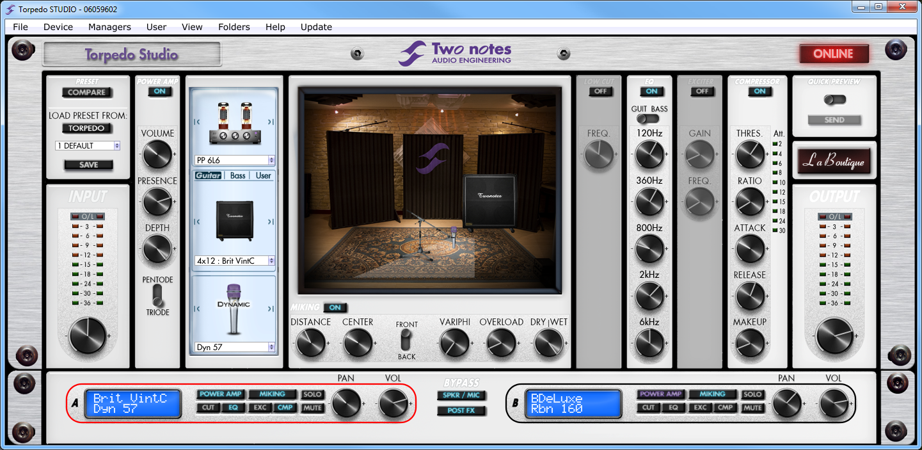The width and height of the screenshot is (922, 450).
Task: Open the Folders menu
Action: (234, 27)
